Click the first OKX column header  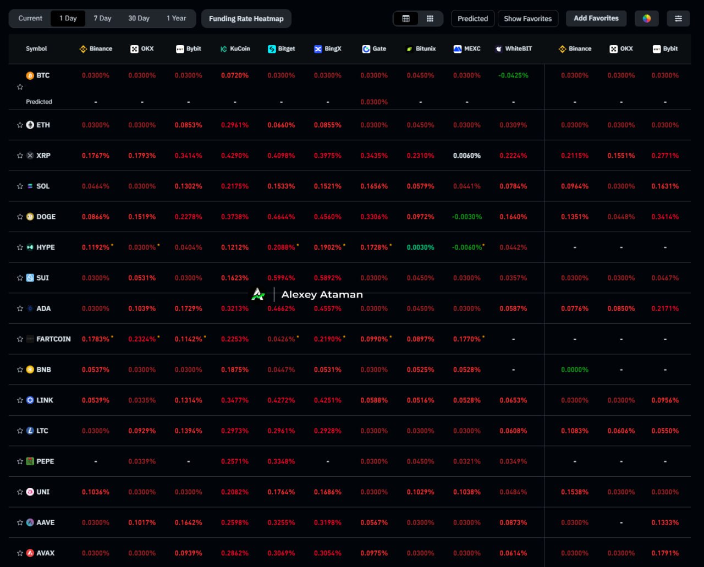142,49
